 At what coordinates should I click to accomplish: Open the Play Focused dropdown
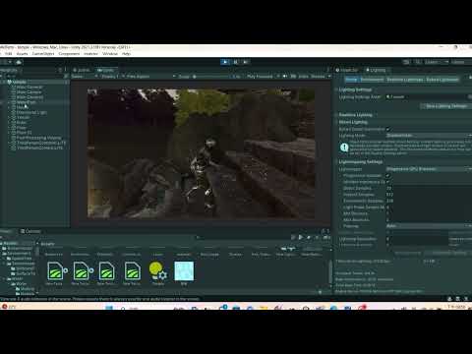click(263, 77)
